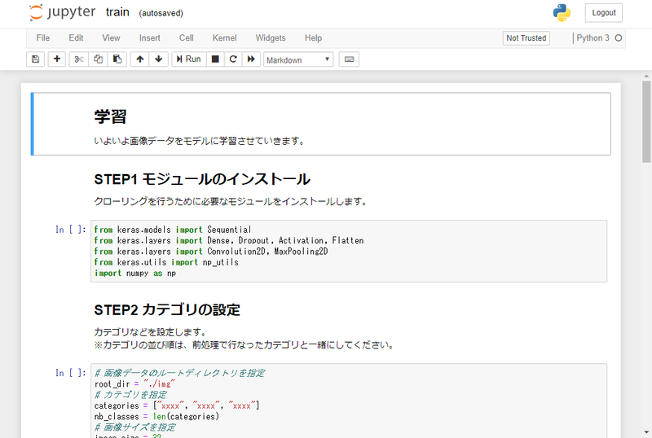Click the line 'nb_classes = len(categories)'
This screenshot has height=438, width=652.
pyautogui.click(x=156, y=416)
